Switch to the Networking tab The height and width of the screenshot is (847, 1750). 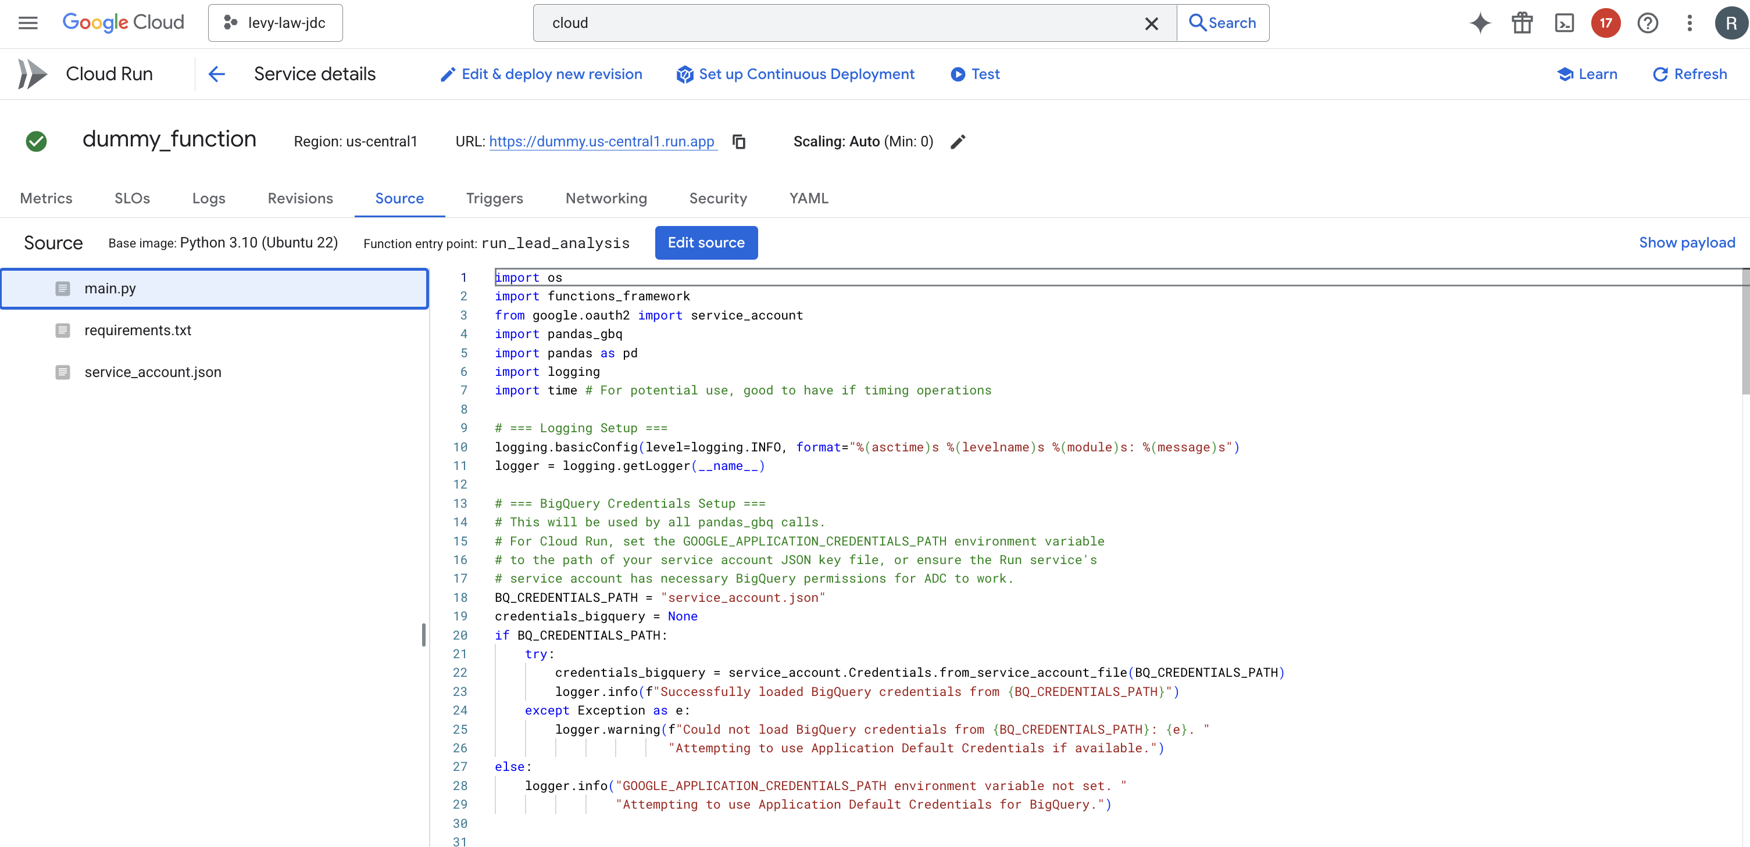click(x=606, y=198)
